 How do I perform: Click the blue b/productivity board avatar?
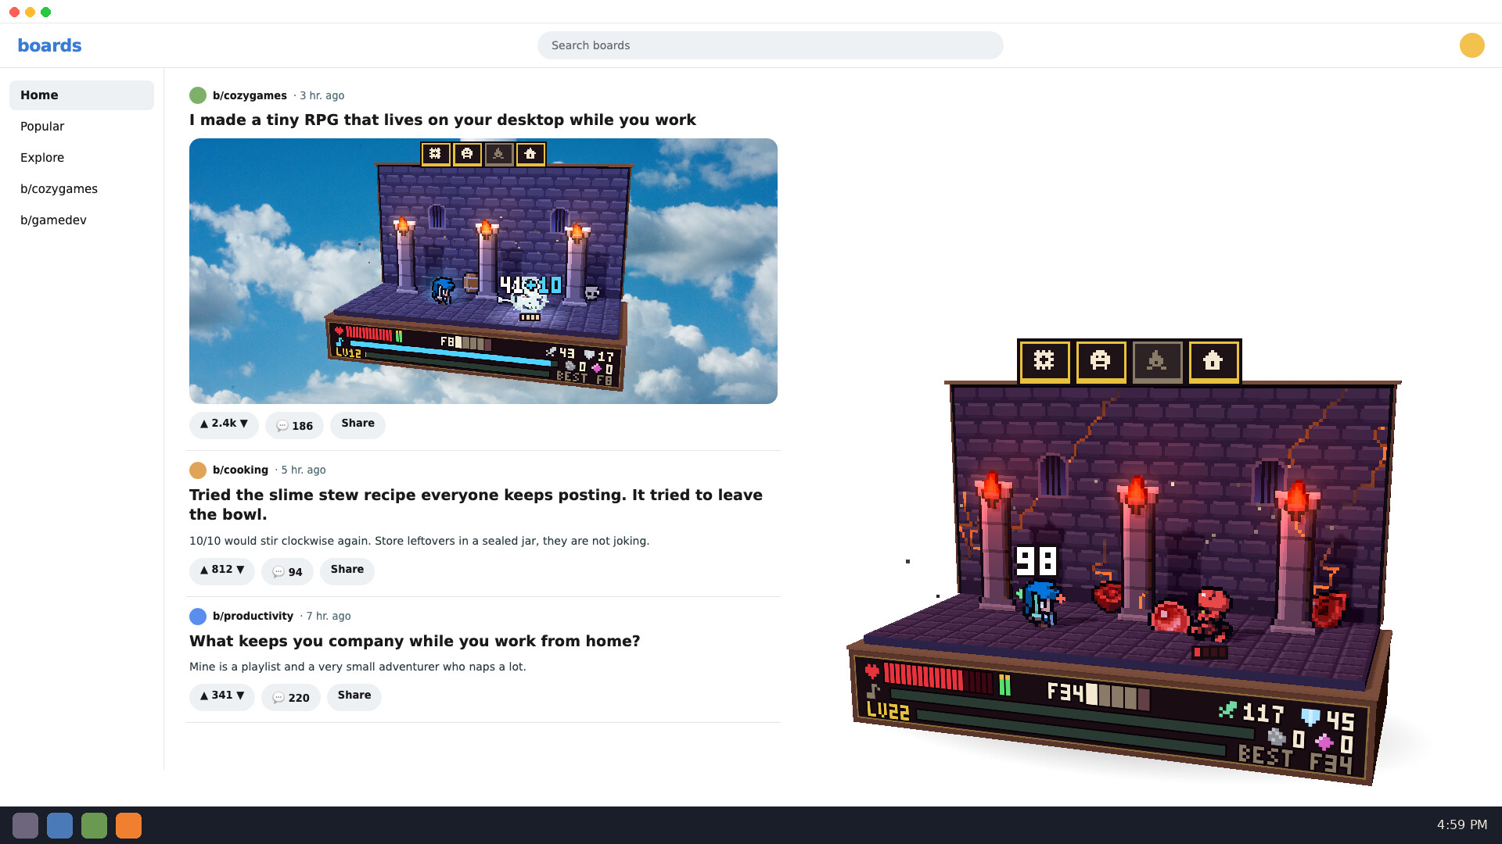tap(198, 616)
